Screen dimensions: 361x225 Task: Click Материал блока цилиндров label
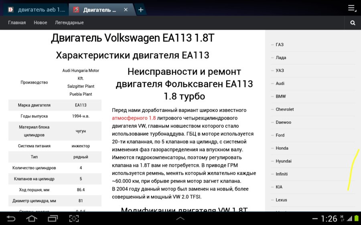(x=34, y=131)
